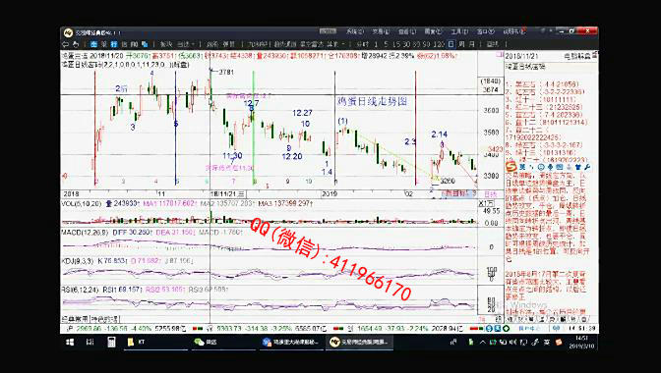Toggle the 120-minute period button
661x373 pixels.
(439, 44)
